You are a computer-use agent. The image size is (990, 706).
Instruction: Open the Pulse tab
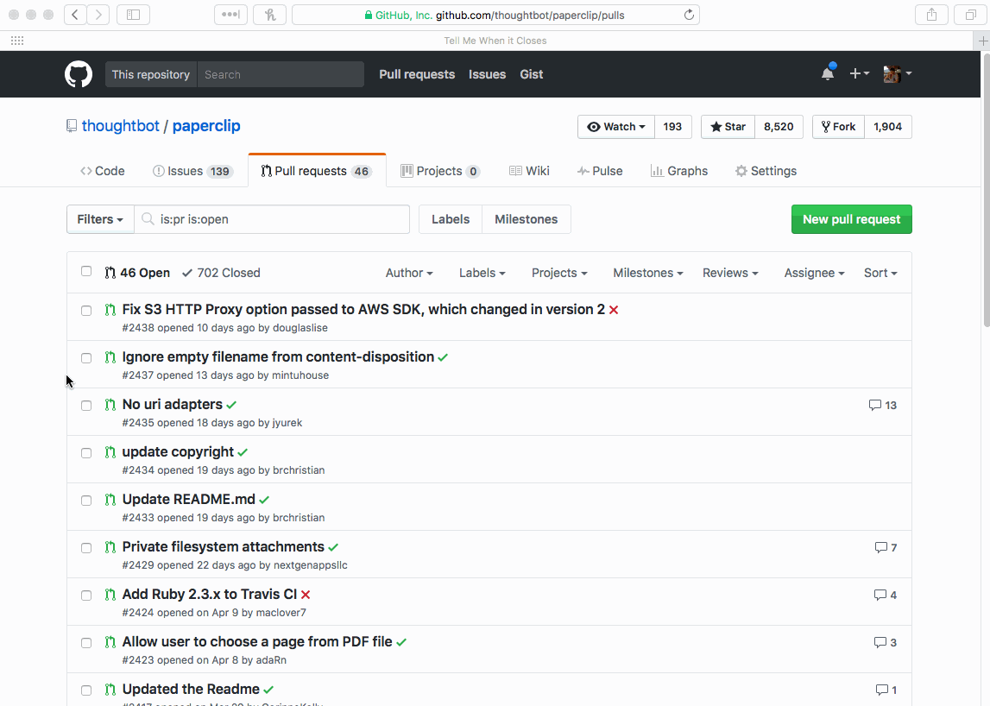(x=600, y=171)
